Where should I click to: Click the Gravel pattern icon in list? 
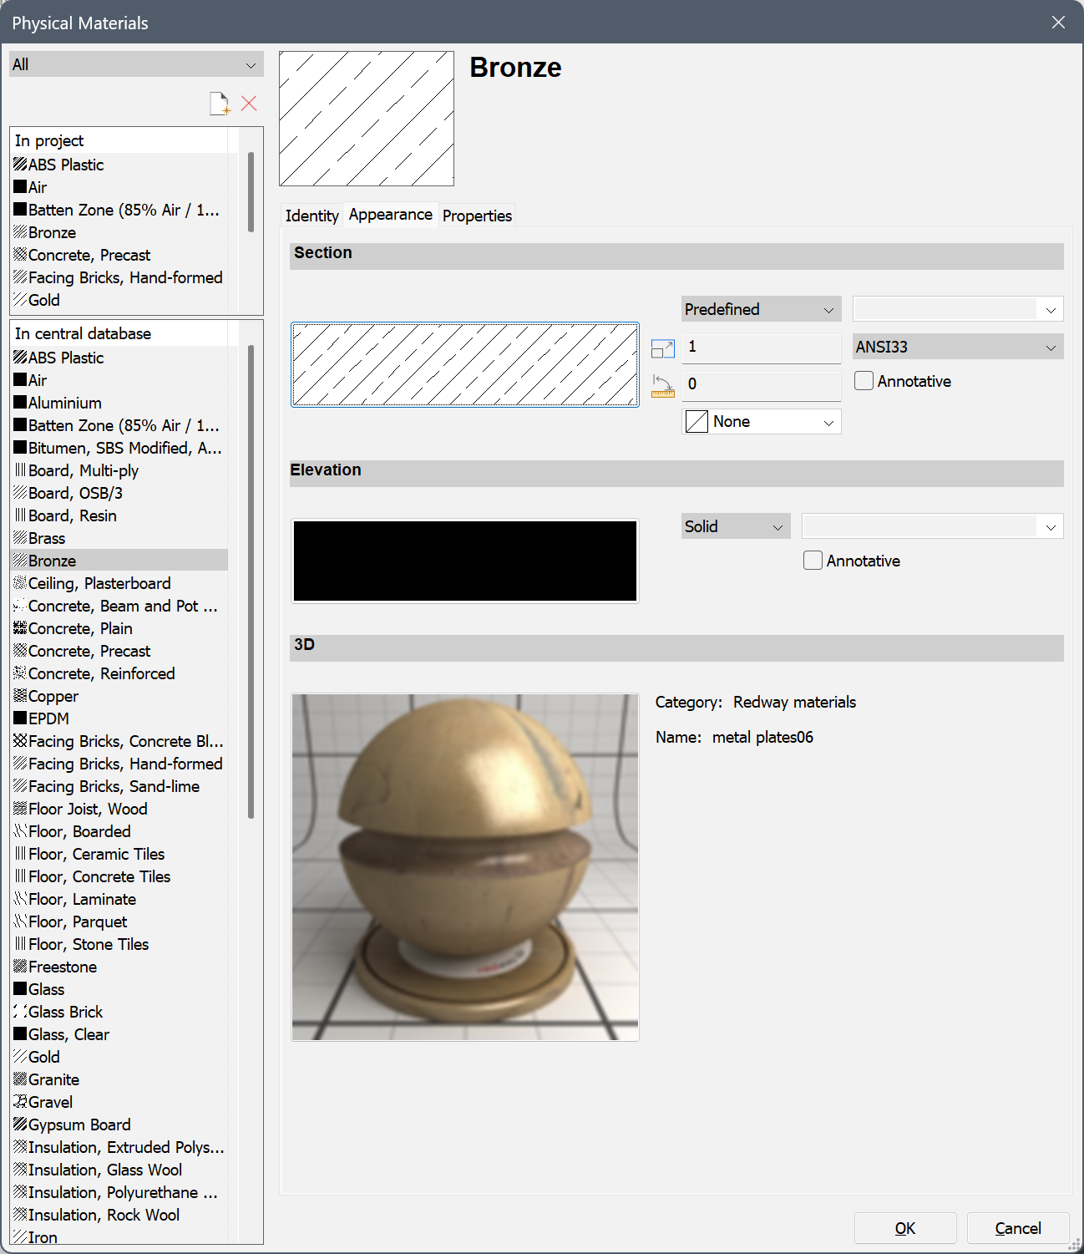(x=20, y=1102)
